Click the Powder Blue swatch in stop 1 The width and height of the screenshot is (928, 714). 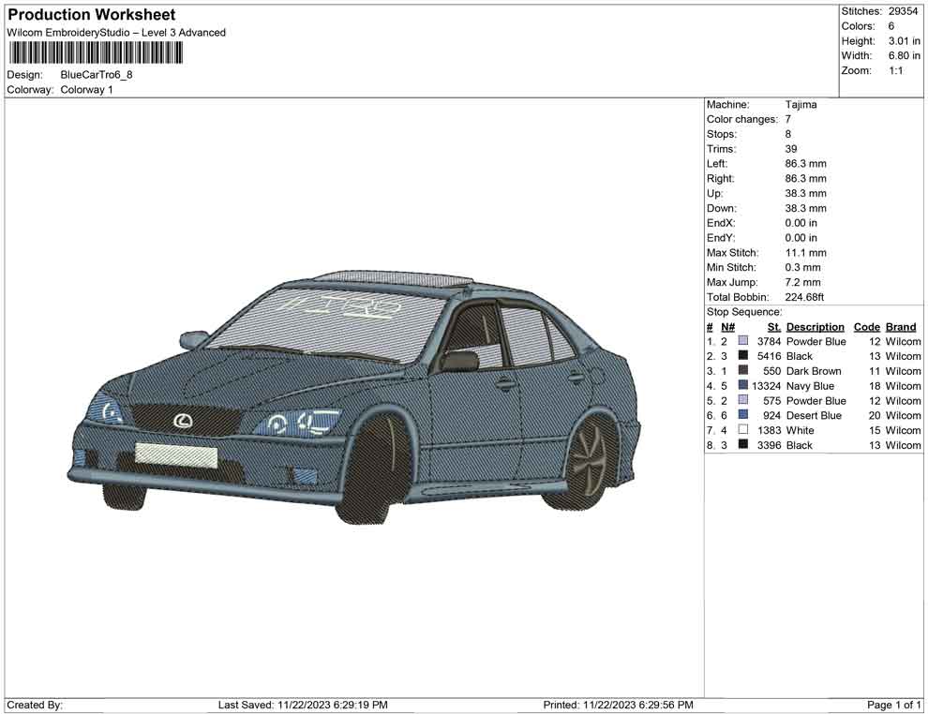click(743, 342)
